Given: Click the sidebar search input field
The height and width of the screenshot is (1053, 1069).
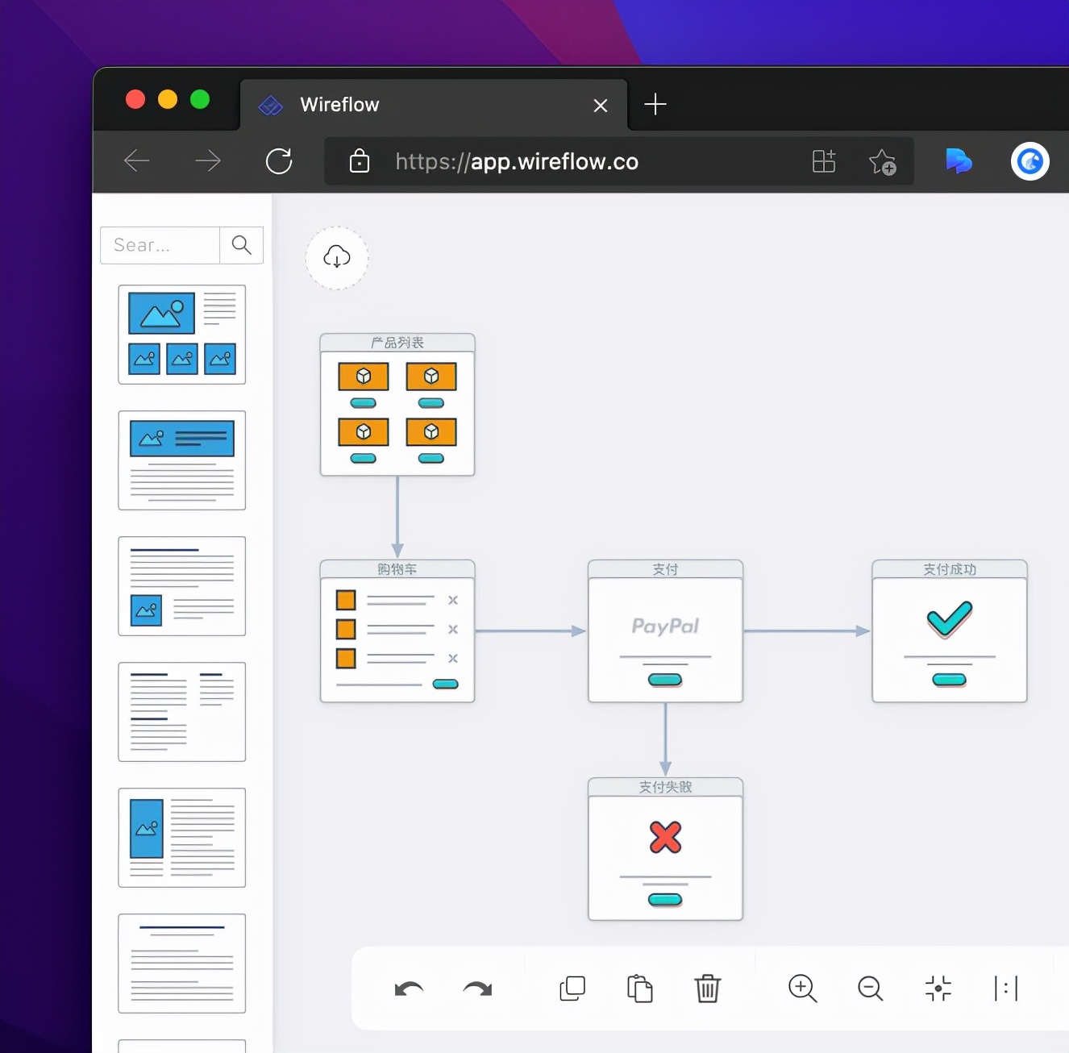Looking at the screenshot, I should click(160, 245).
